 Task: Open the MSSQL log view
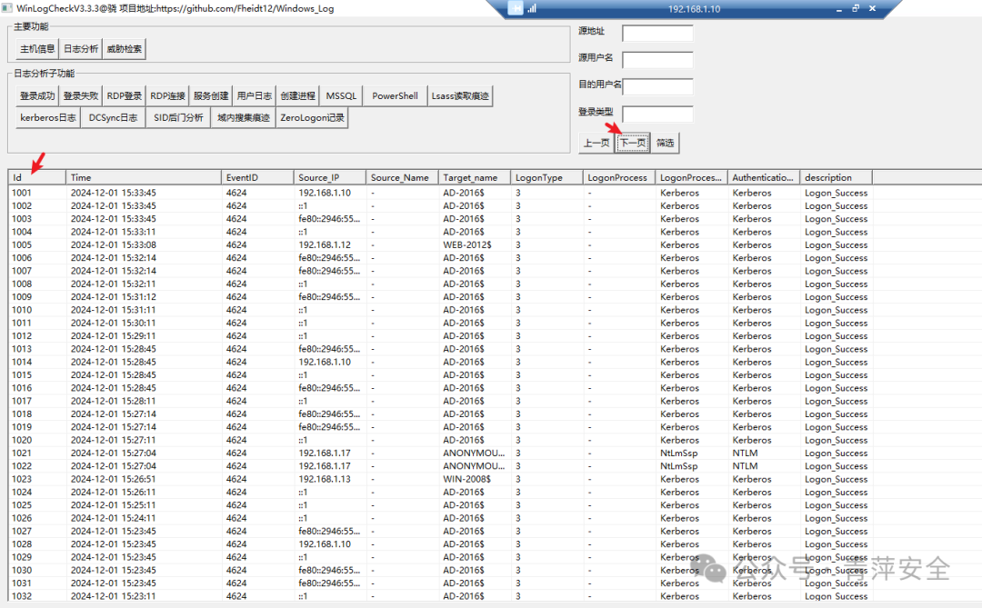coord(341,95)
